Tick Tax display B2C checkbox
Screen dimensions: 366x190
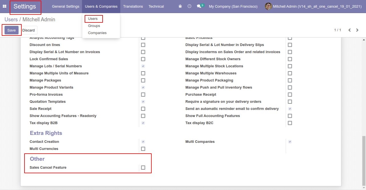pos(290,123)
